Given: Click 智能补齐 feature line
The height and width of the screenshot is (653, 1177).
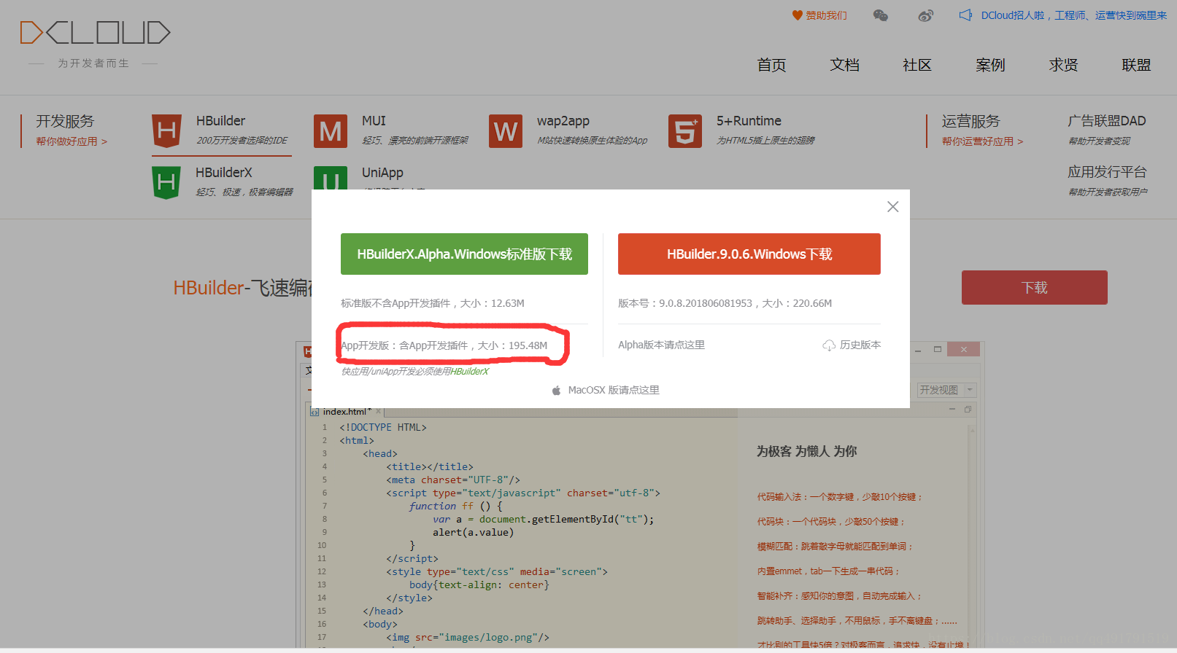Looking at the screenshot, I should click(840, 596).
